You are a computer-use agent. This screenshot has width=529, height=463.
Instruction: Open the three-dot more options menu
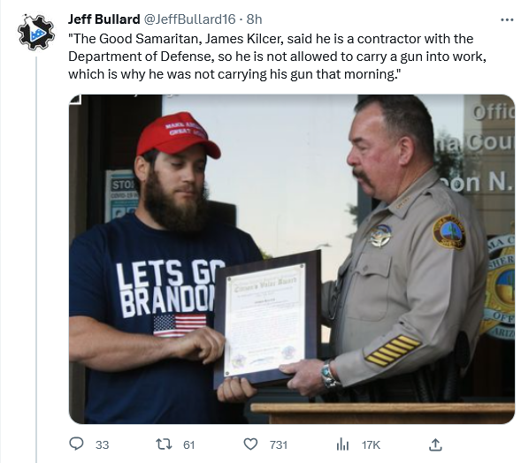[x=507, y=20]
